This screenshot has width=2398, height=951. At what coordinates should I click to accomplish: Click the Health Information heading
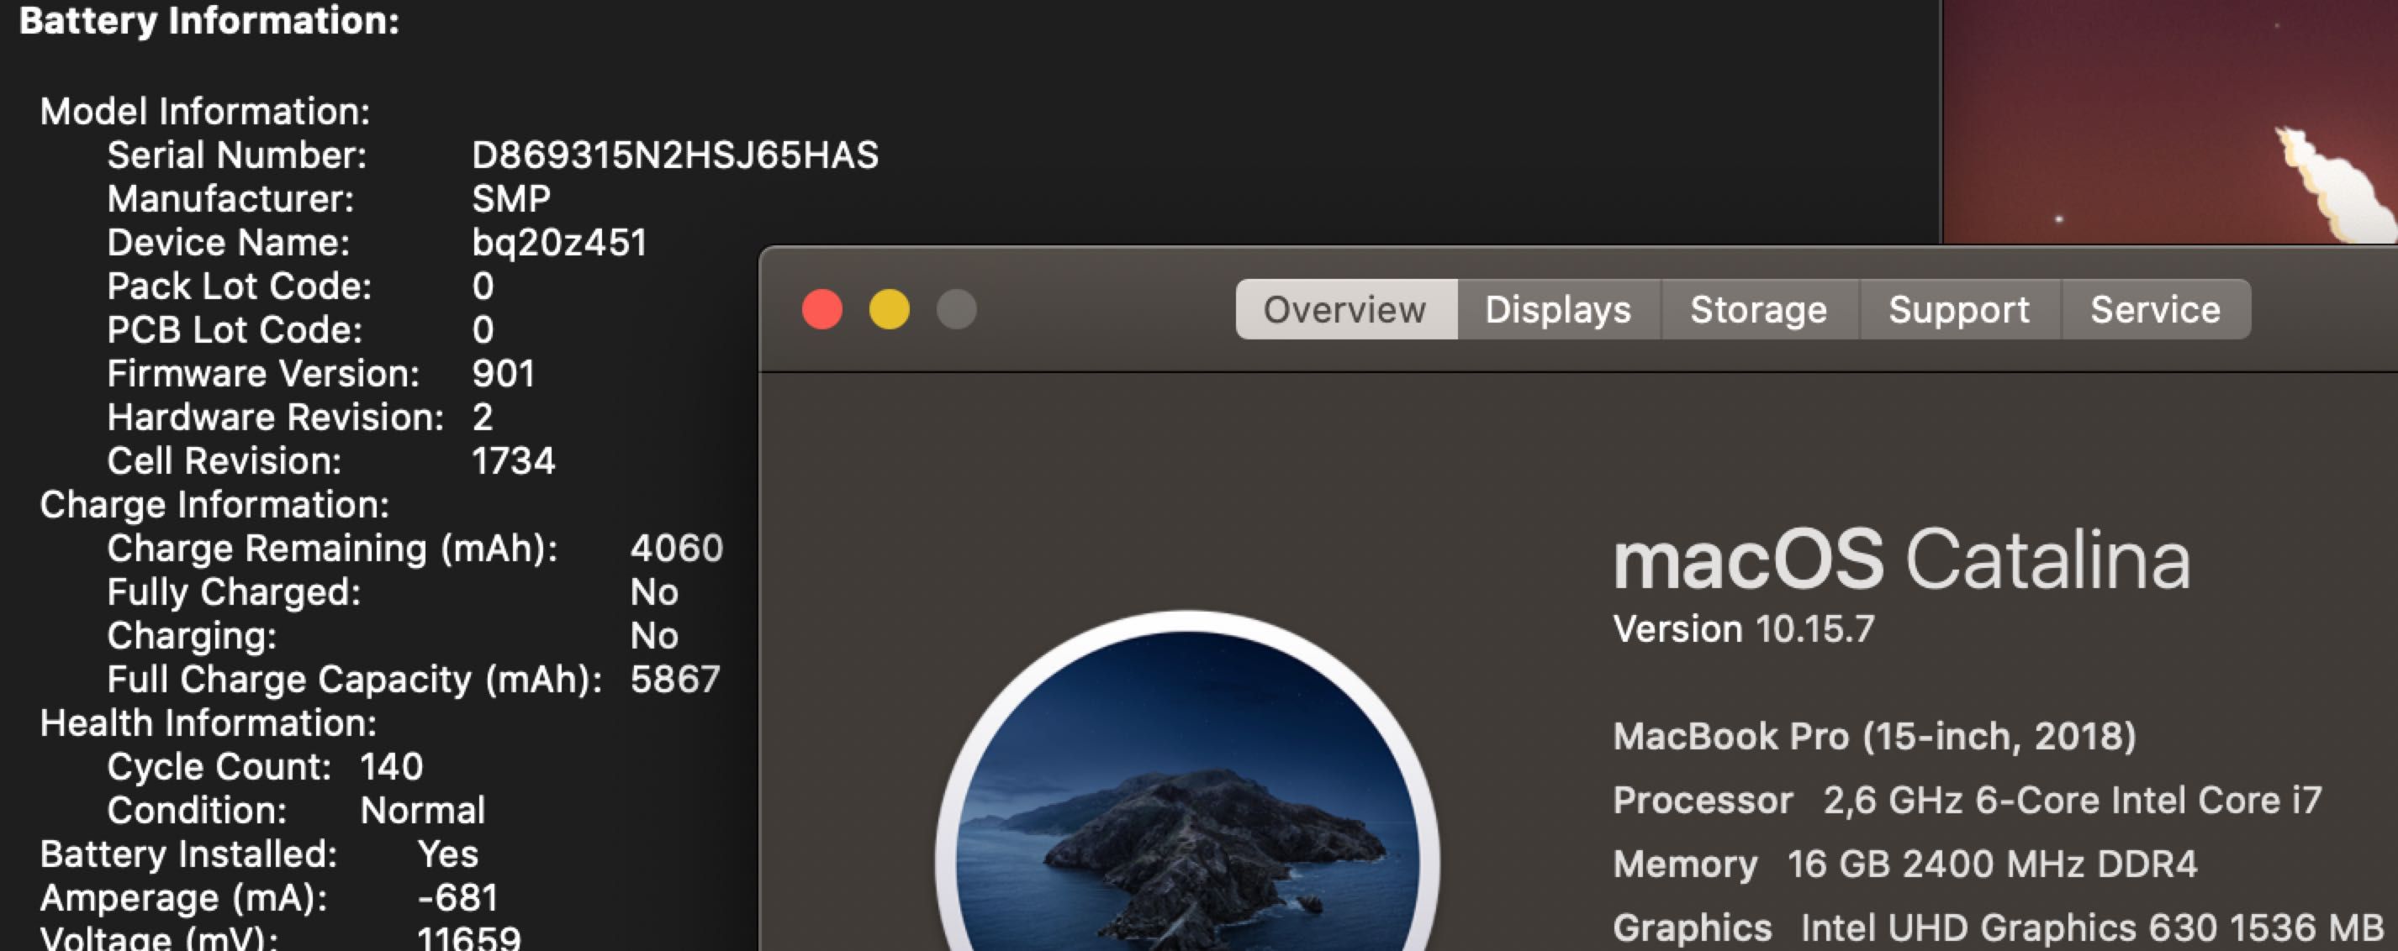click(x=208, y=723)
